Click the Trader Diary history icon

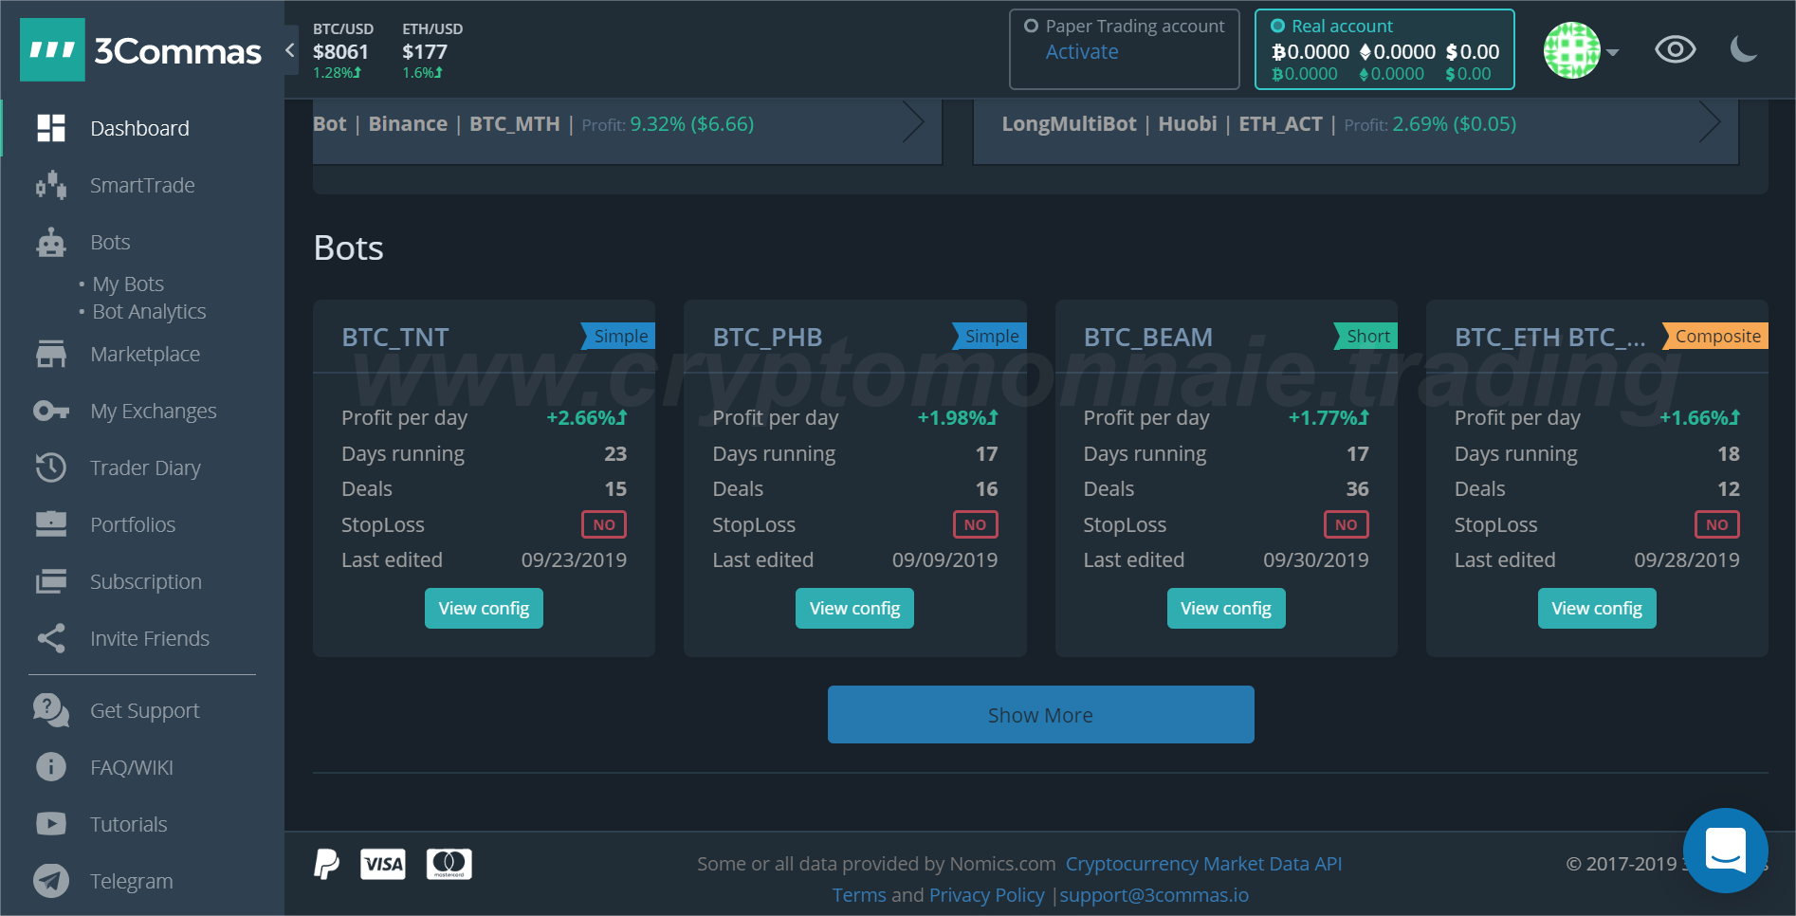[51, 467]
